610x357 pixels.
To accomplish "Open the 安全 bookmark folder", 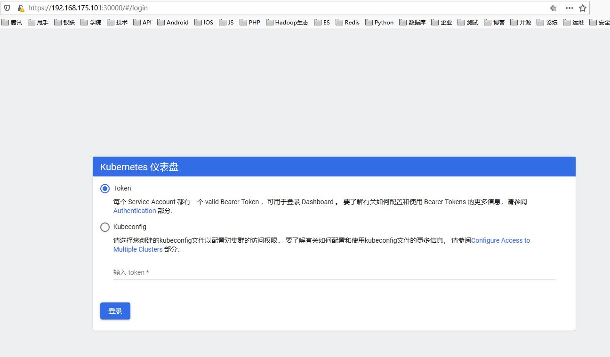I will click(x=600, y=22).
